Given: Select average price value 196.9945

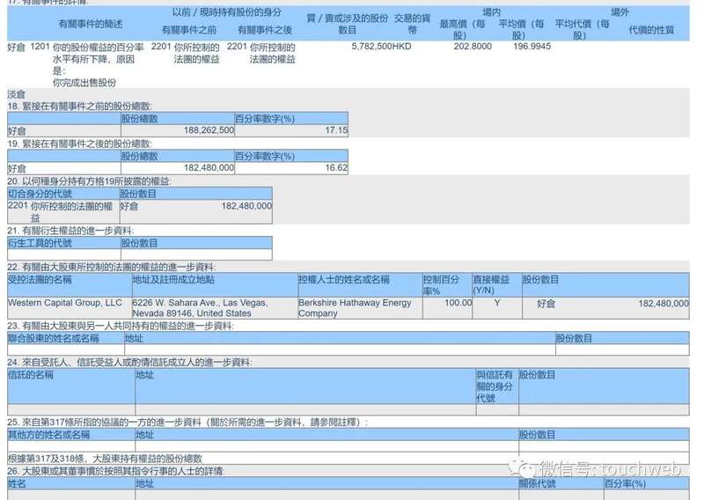Looking at the screenshot, I should pos(532,47).
